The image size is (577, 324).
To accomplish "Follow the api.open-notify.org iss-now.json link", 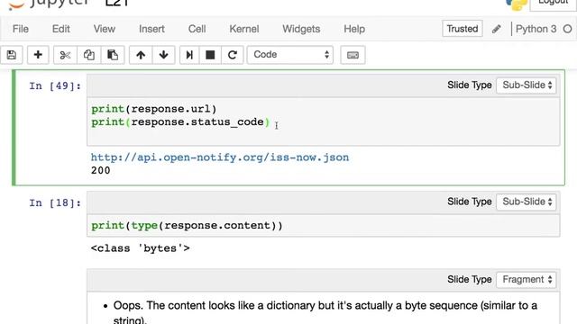I will (x=220, y=157).
